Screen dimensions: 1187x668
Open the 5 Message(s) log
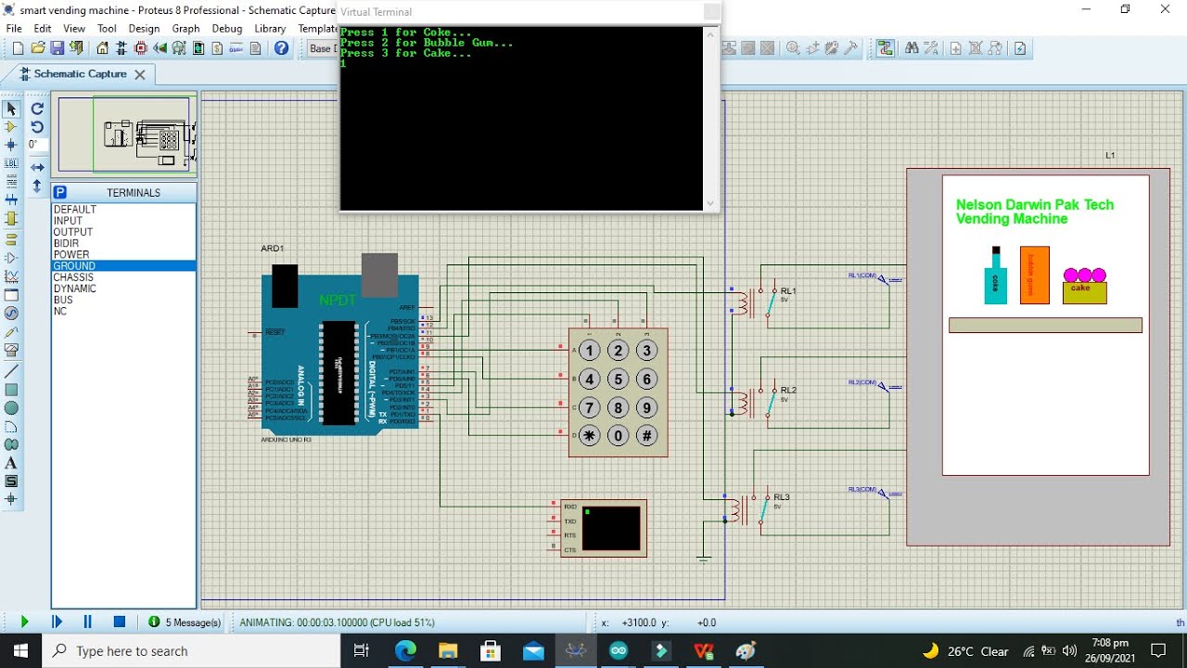coord(185,623)
